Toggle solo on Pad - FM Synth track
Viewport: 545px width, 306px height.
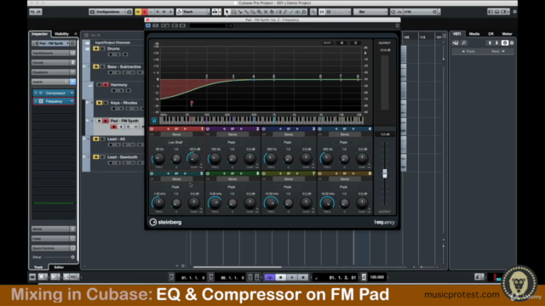click(106, 121)
